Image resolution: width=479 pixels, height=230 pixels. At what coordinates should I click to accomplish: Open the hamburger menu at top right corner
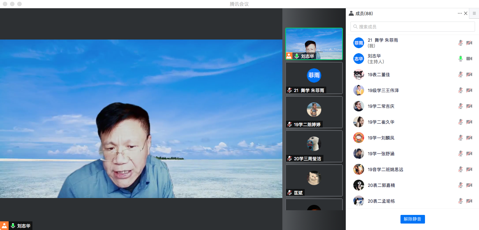click(x=474, y=13)
